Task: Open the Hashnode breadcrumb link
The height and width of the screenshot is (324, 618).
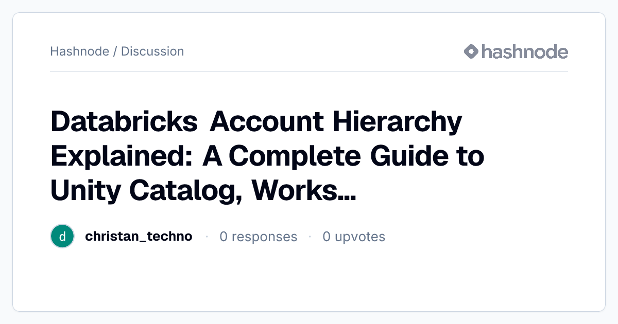Action: click(x=80, y=51)
